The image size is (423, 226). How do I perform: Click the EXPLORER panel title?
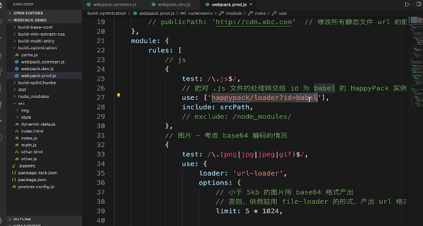point(23,4)
